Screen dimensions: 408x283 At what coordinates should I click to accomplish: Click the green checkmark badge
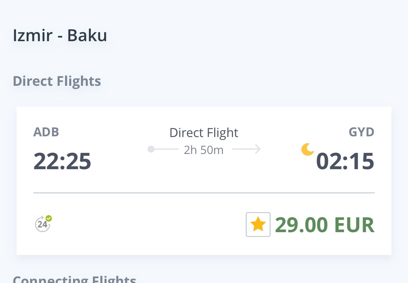click(49, 218)
